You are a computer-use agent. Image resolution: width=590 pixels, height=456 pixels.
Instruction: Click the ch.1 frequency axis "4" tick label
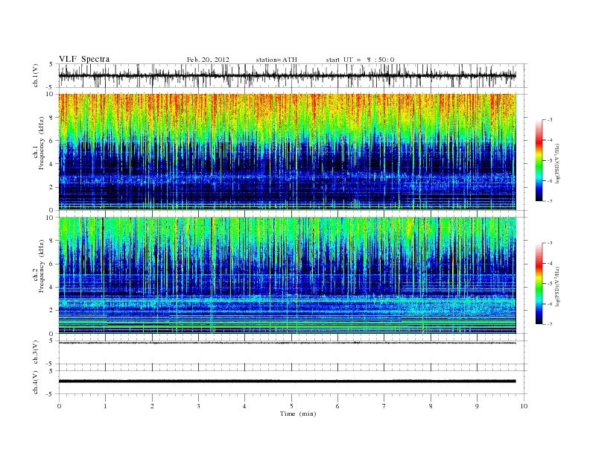click(51, 164)
